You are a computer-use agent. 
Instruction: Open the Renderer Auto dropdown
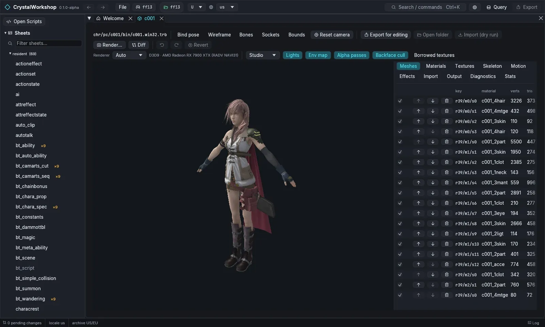(129, 55)
